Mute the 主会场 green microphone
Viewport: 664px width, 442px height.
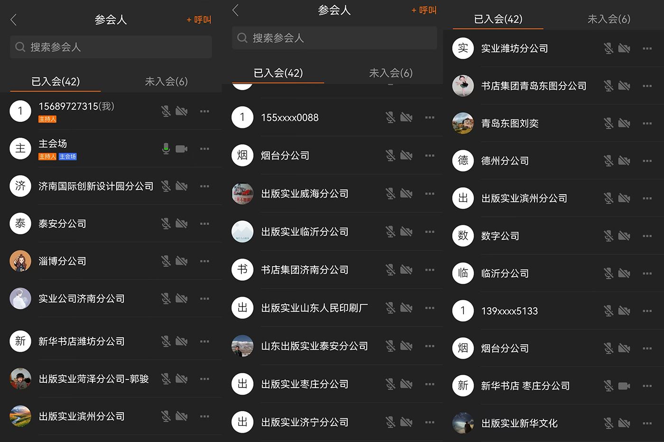point(166,149)
